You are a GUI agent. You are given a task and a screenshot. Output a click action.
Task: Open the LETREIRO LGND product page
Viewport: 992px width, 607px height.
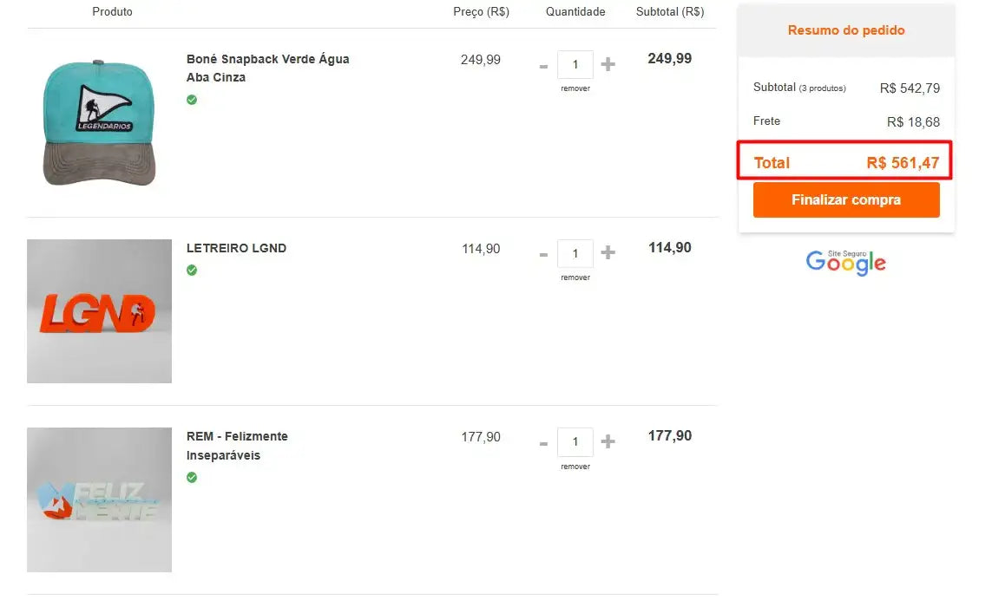[x=236, y=247]
